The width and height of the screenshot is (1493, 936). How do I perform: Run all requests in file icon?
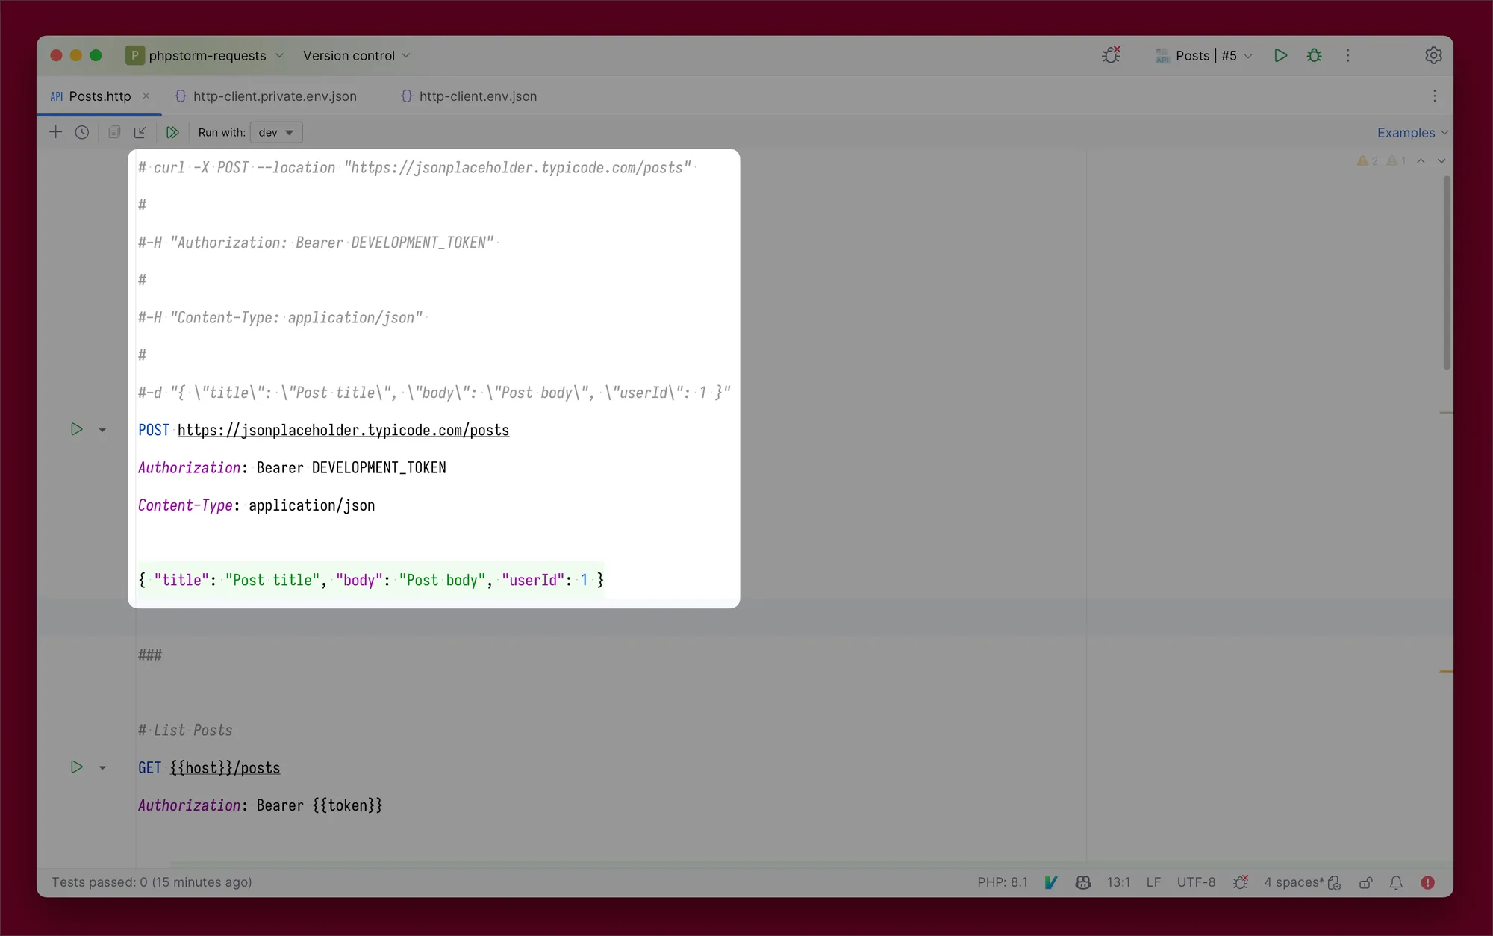[172, 132]
